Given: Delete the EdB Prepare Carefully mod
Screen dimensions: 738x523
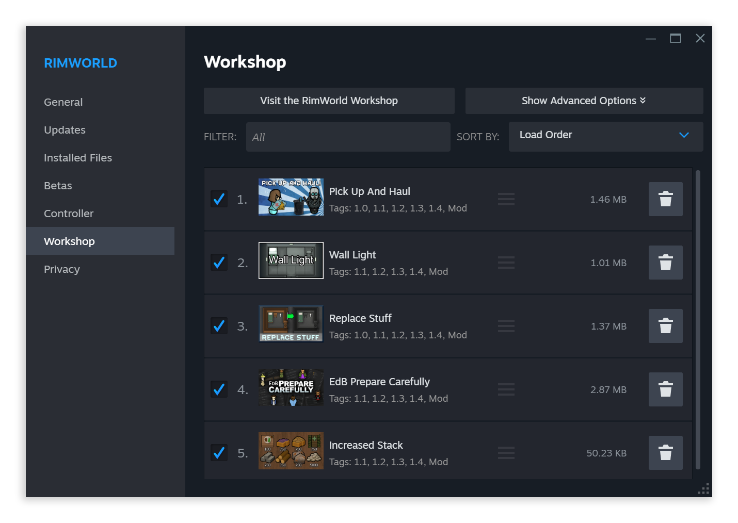Looking at the screenshot, I should [x=665, y=389].
